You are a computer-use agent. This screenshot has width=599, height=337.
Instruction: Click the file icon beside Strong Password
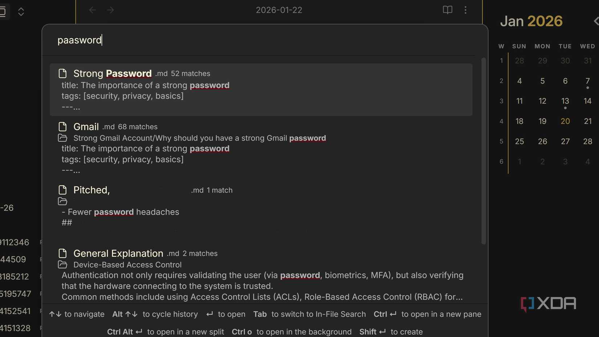pyautogui.click(x=62, y=73)
